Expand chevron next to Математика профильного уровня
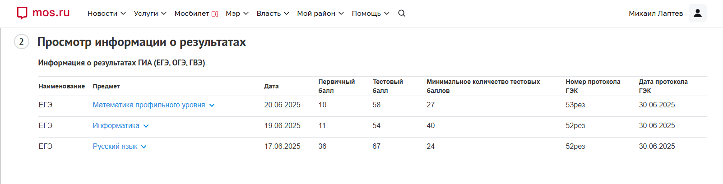The image size is (723, 184). pyautogui.click(x=212, y=105)
